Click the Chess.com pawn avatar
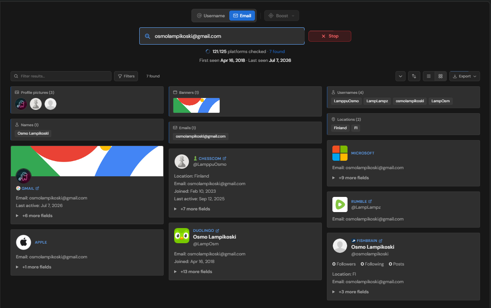The width and height of the screenshot is (491, 308). click(182, 162)
